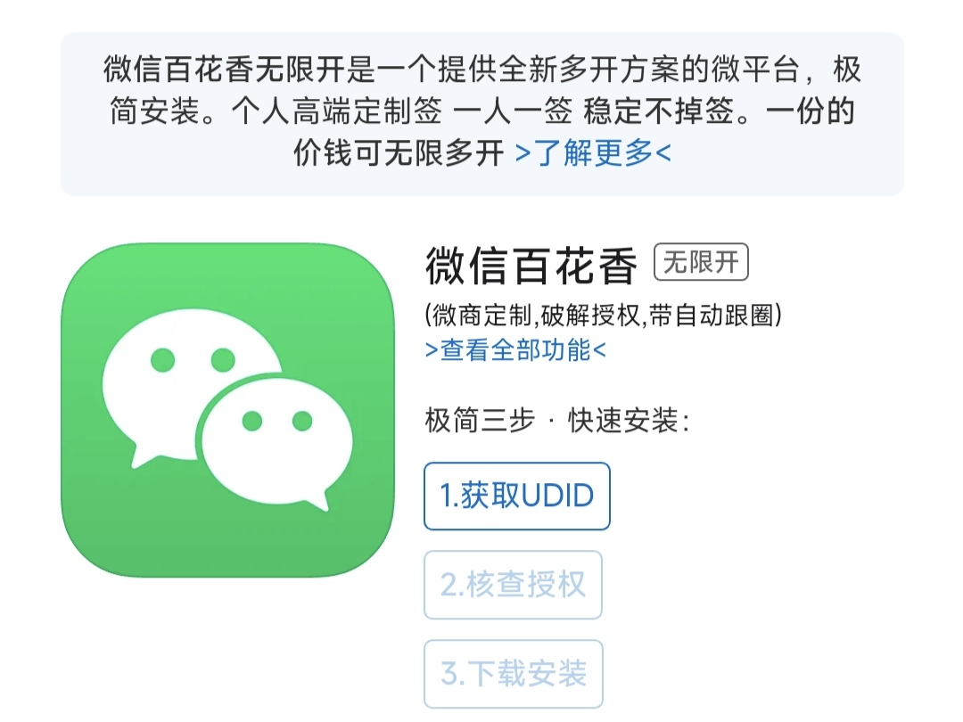The height and width of the screenshot is (722, 963).
Task: Click the green WeChat app icon
Action: 228,410
